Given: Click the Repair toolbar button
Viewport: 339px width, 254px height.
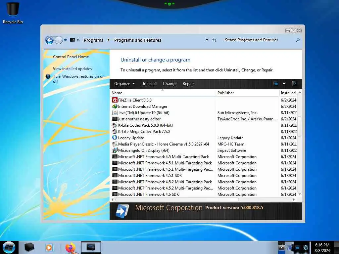Looking at the screenshot, I should [x=188, y=84].
